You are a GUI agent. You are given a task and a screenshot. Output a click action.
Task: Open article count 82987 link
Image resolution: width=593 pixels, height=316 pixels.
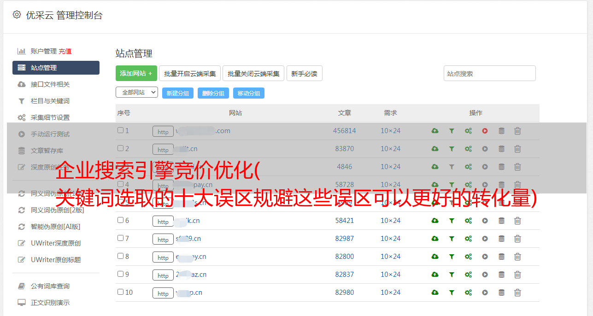345,239
